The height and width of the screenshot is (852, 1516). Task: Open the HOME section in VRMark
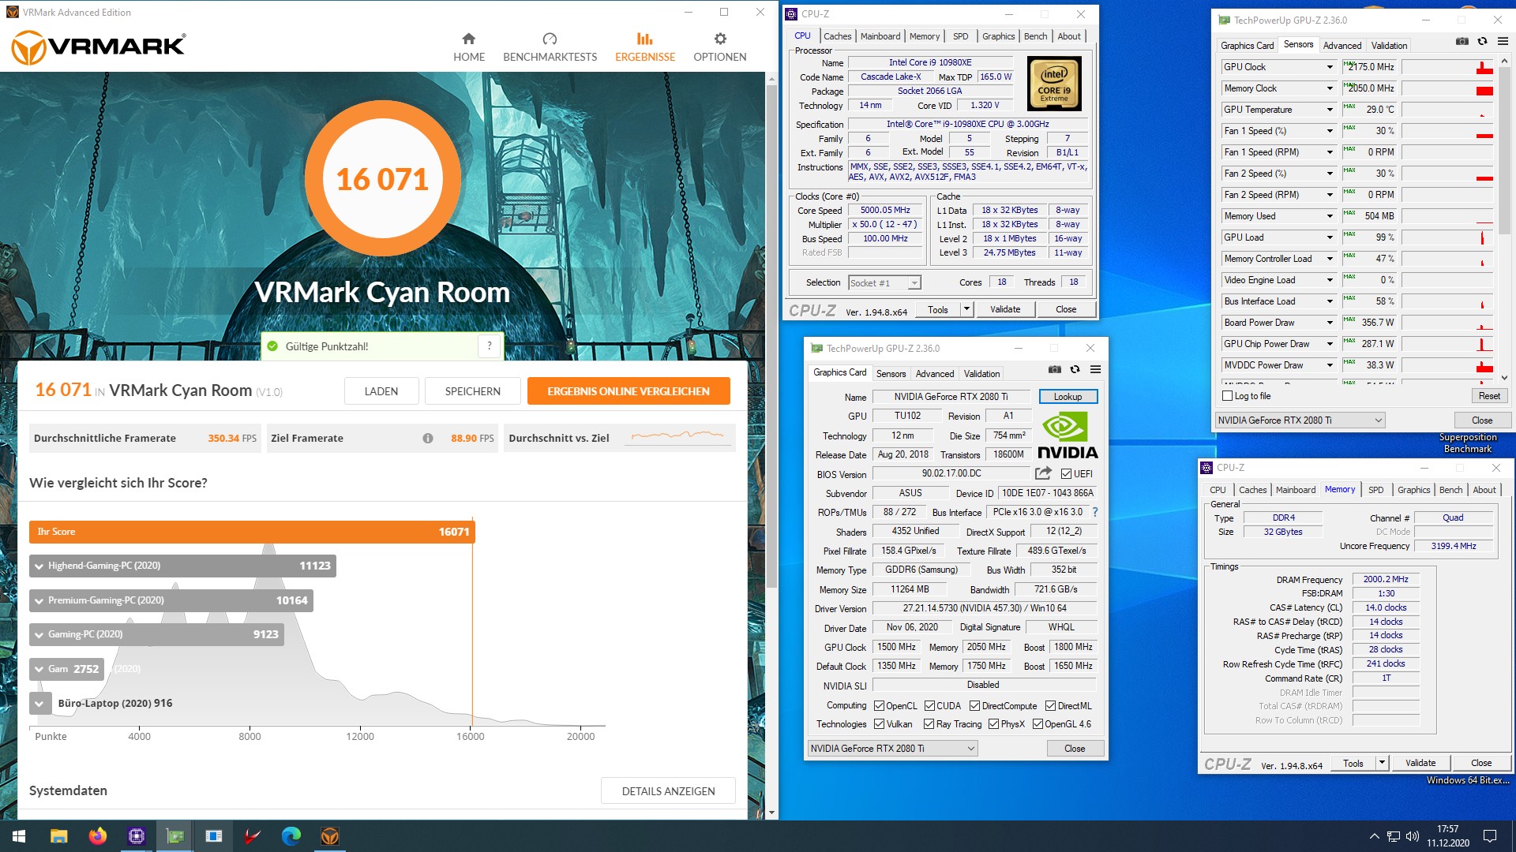[x=469, y=47]
